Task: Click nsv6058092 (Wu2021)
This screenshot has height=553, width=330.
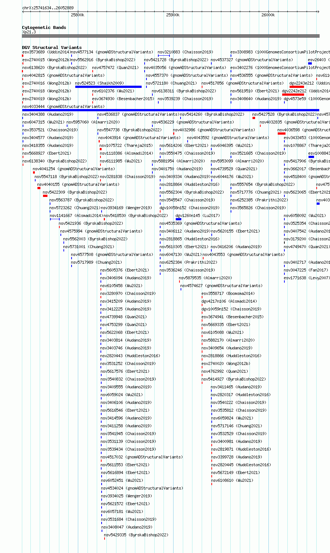Action: coord(305,215)
